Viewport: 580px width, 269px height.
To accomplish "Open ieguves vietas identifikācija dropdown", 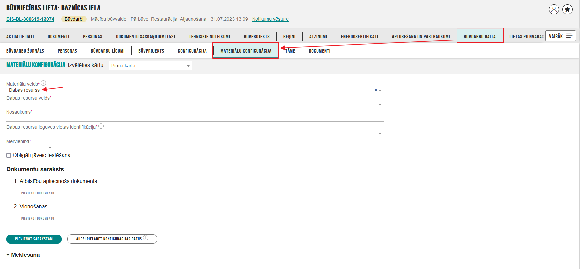I will 195,133.
